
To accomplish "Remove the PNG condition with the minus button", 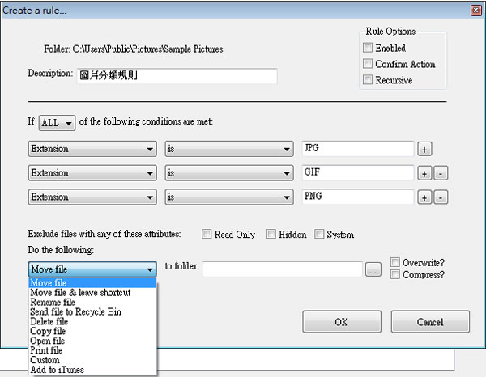I will 441,197.
